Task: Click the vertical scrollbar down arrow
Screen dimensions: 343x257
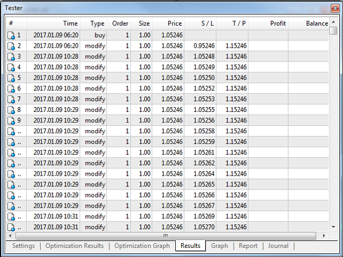Action: pyautogui.click(x=333, y=226)
